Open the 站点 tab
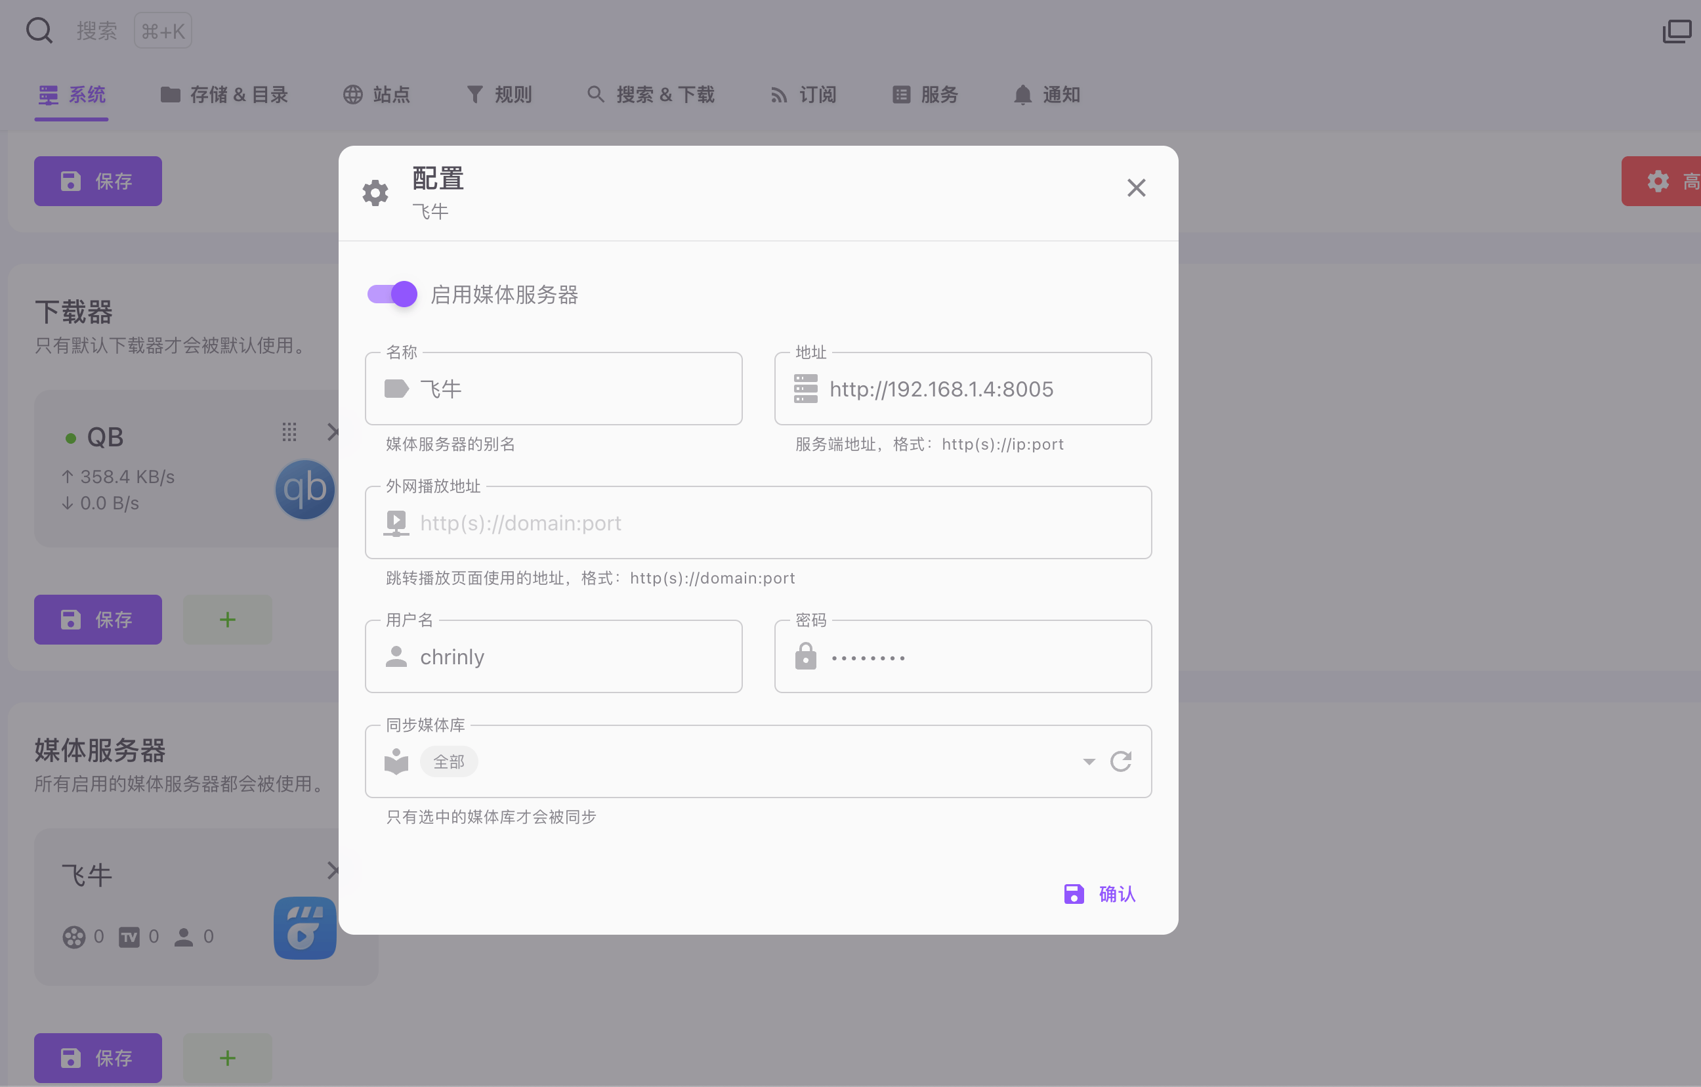 377,95
